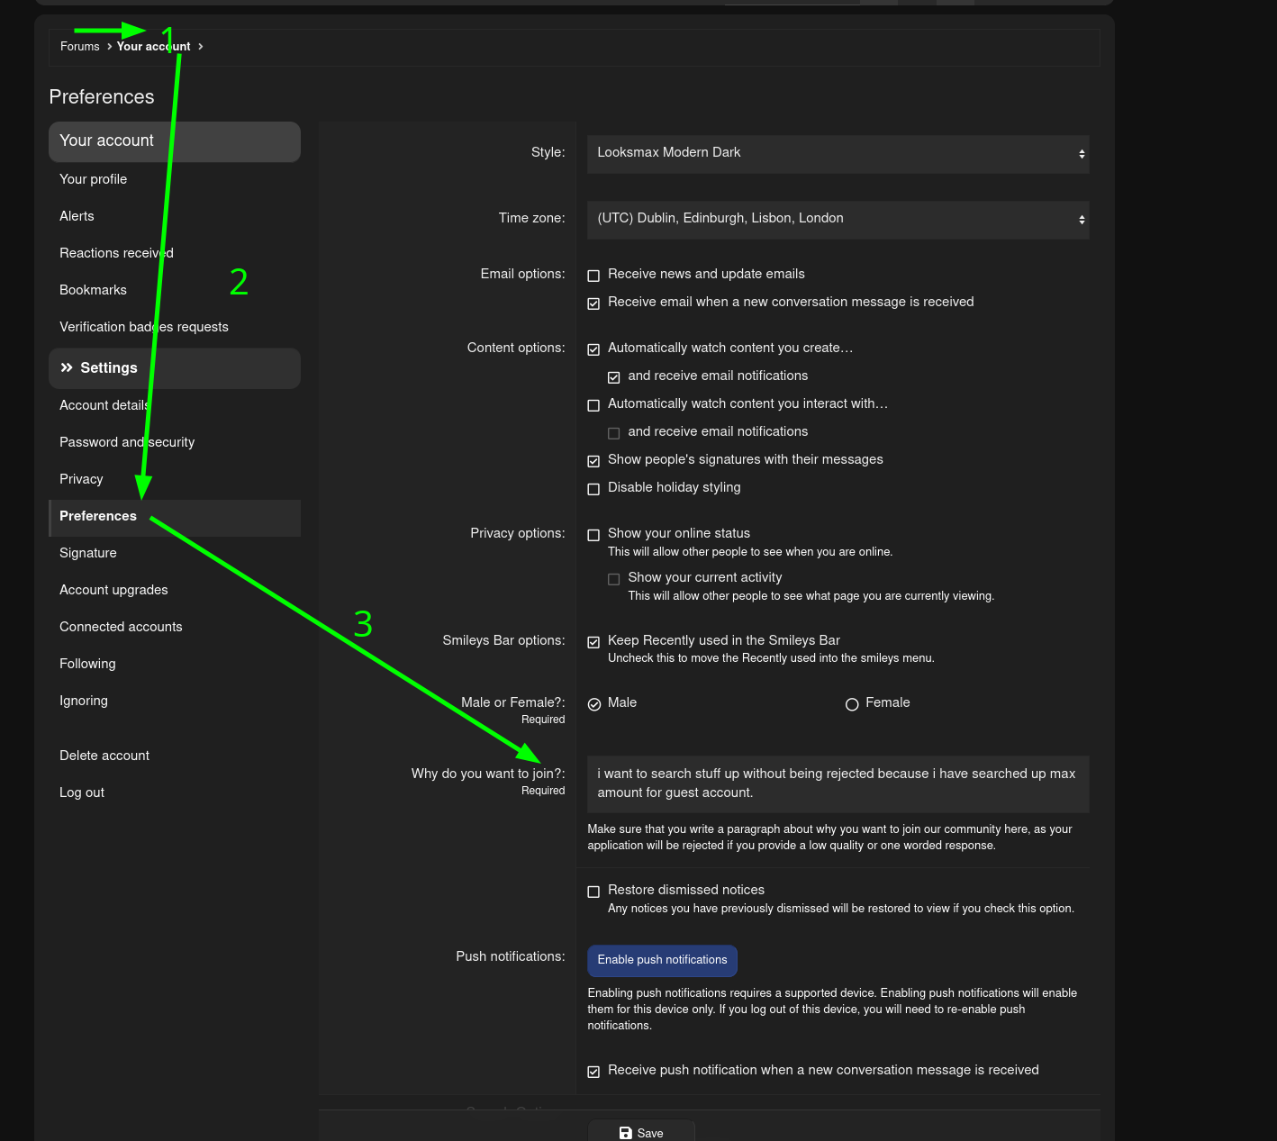
Task: Click Enable push notifications button
Action: tap(662, 960)
